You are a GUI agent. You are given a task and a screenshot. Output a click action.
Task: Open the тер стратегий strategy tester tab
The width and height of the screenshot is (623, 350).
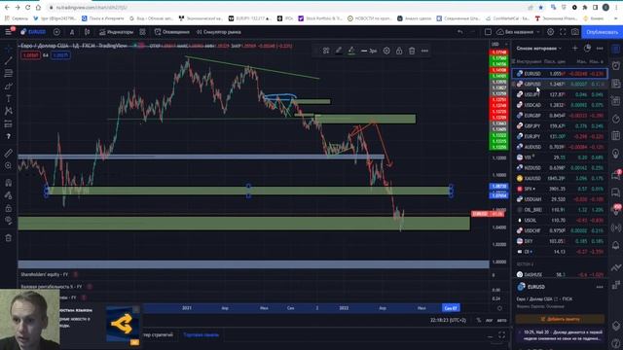tap(158, 334)
